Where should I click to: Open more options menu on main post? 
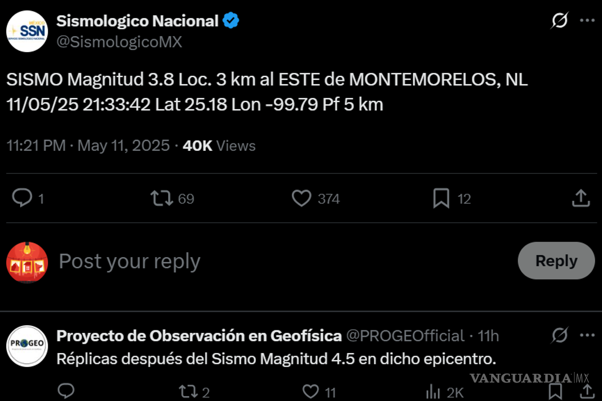click(x=587, y=21)
